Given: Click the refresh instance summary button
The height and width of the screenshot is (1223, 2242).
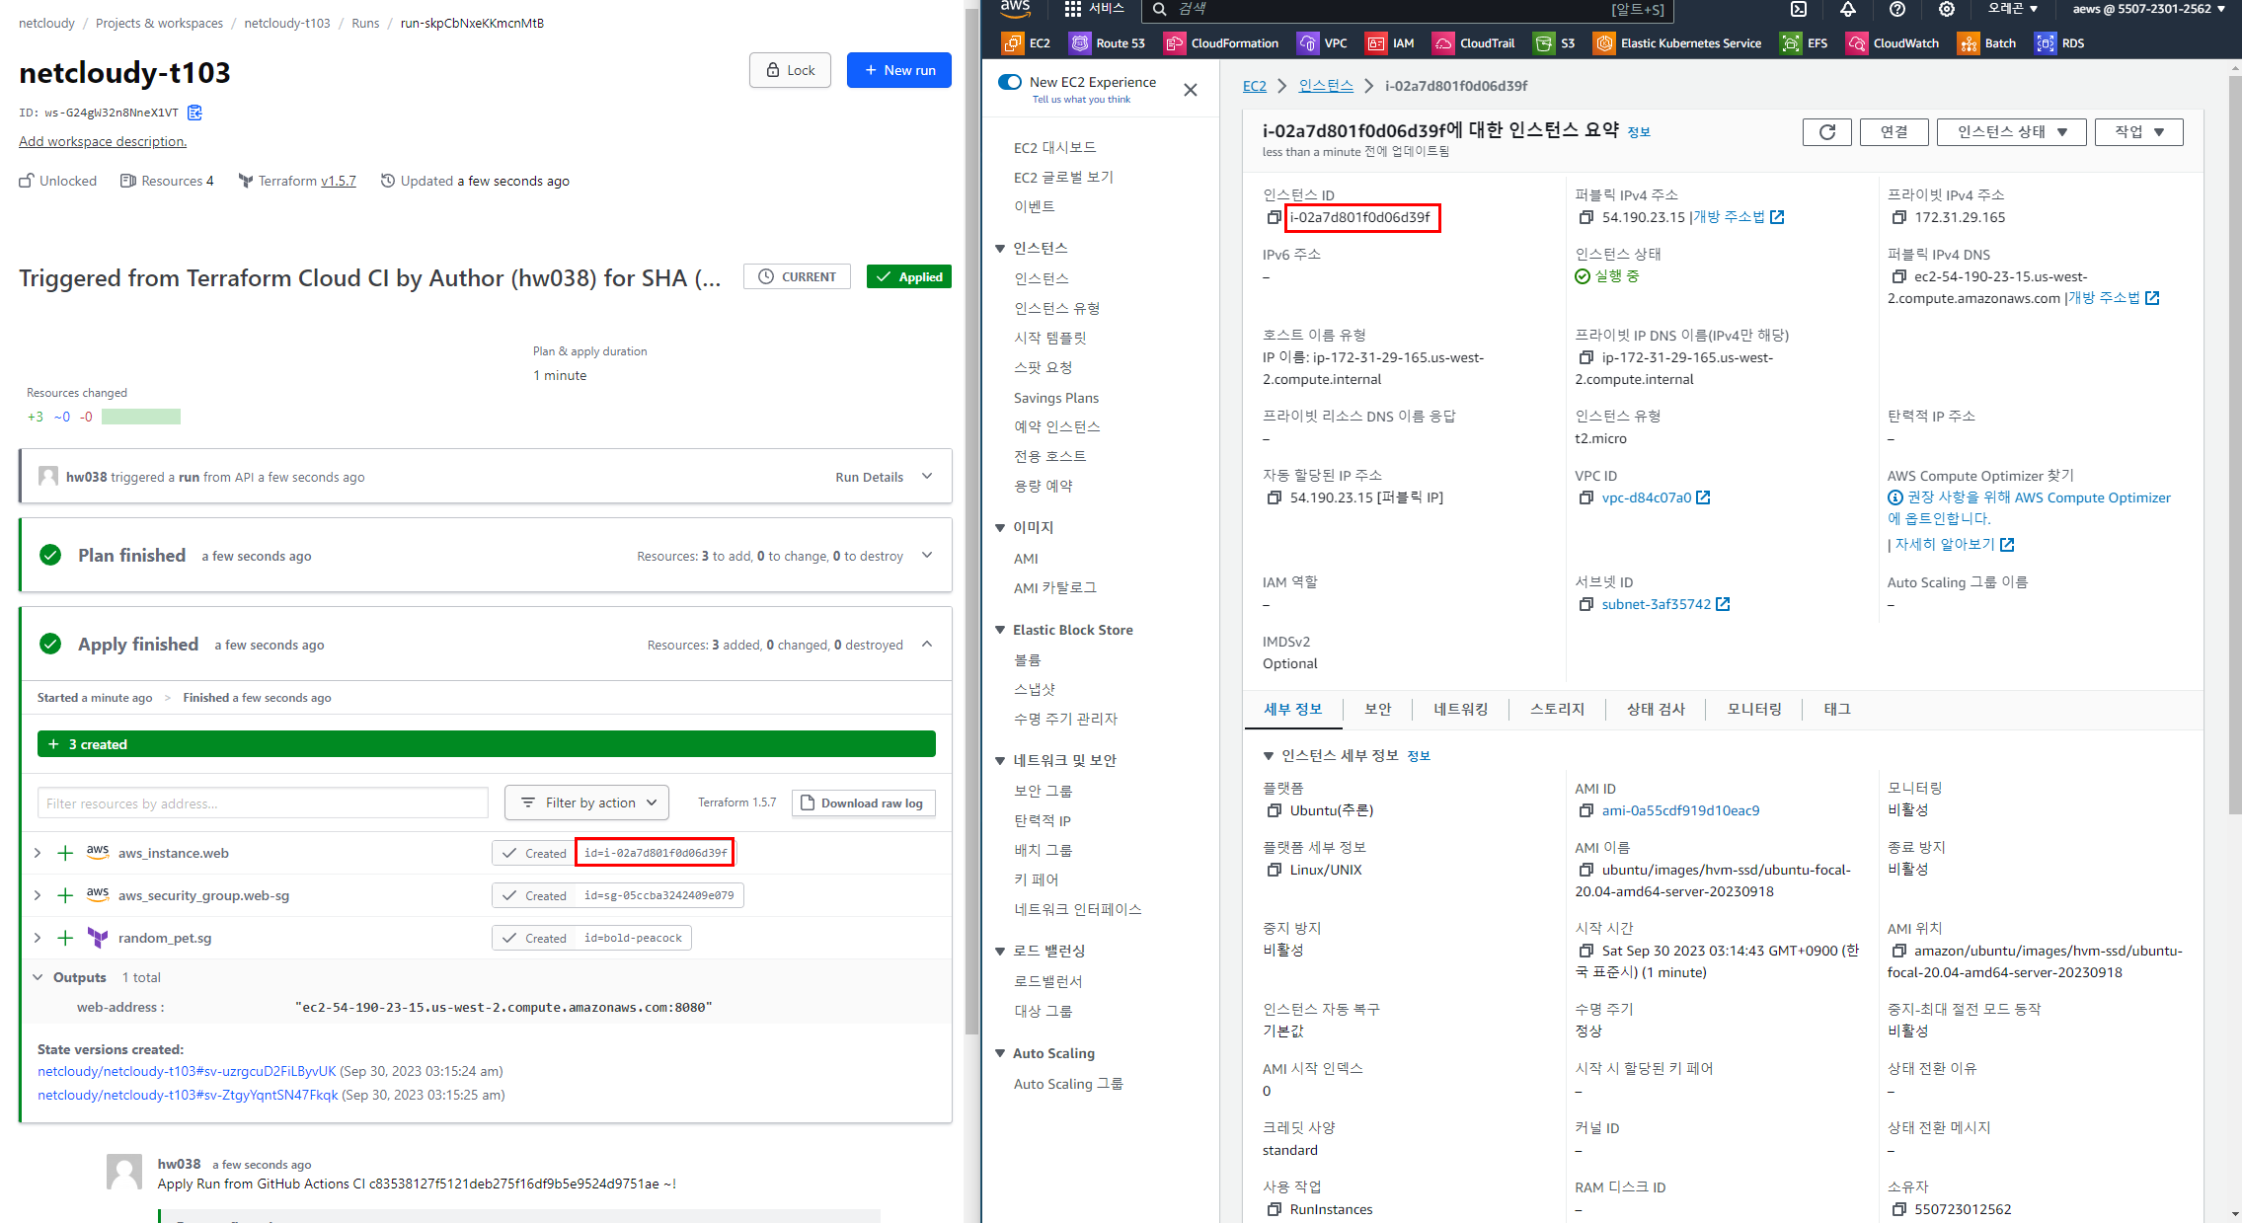Looking at the screenshot, I should (1826, 132).
